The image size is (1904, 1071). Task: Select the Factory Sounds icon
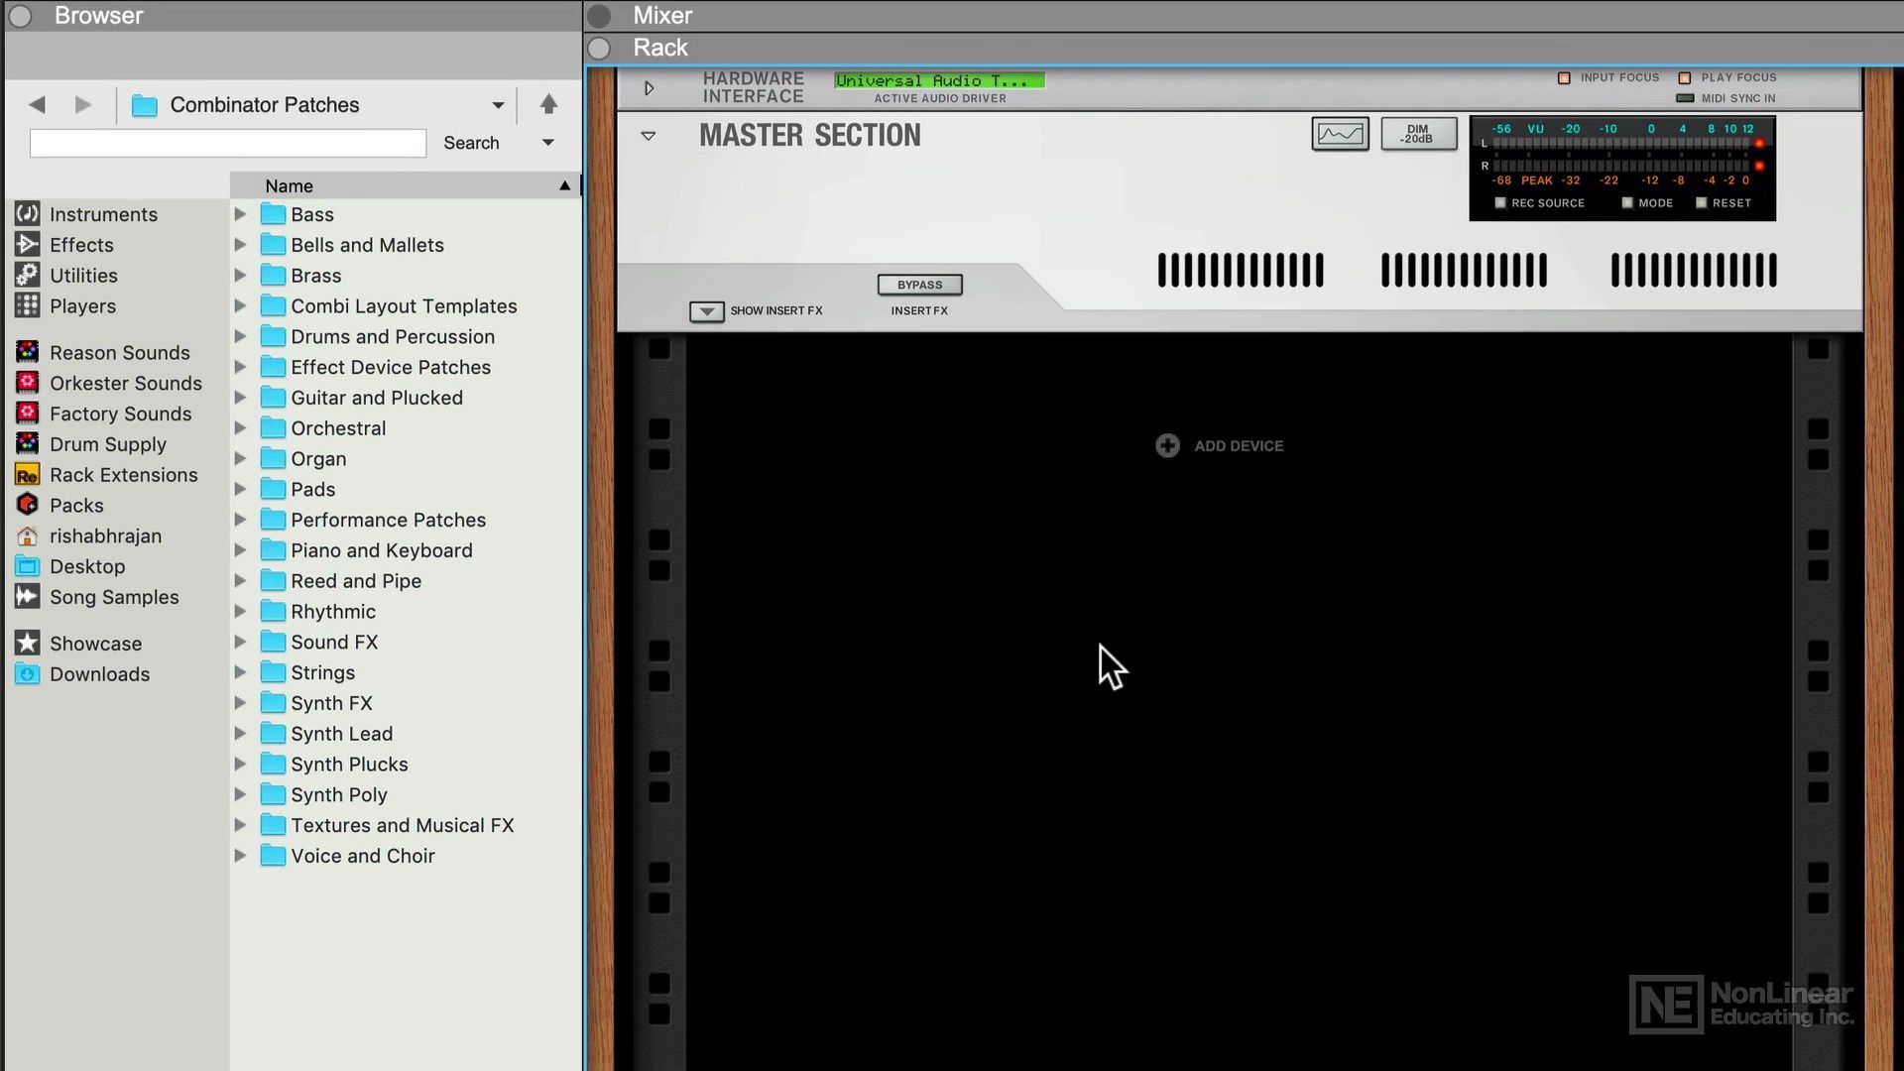click(x=28, y=414)
